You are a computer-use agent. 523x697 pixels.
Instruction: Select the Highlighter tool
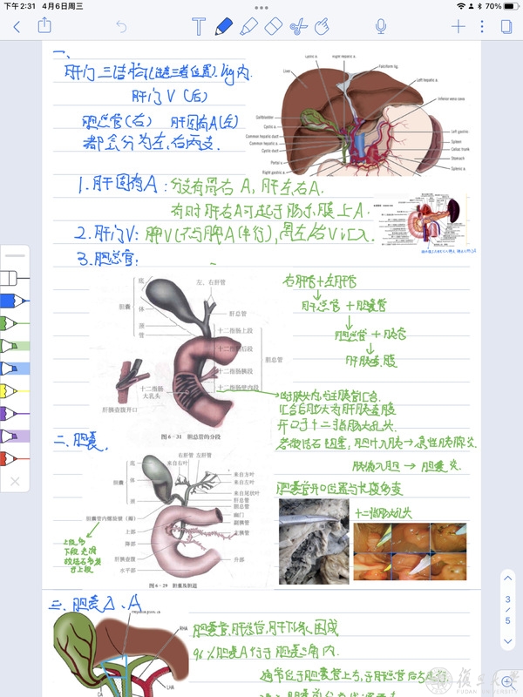pos(248,26)
